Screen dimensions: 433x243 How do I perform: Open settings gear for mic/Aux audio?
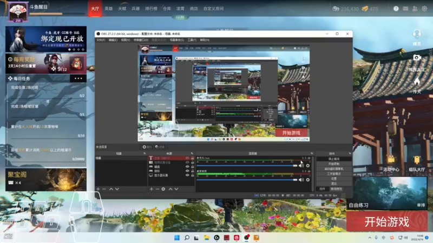308,166
